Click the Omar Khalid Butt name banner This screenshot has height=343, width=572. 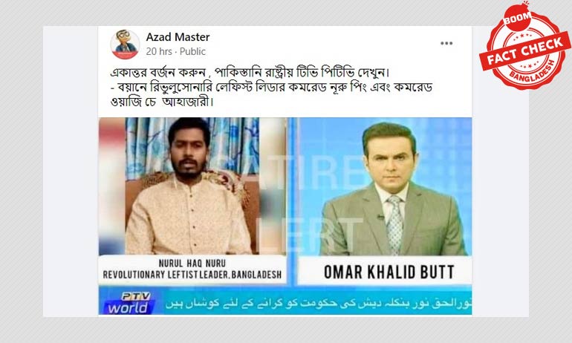389,272
